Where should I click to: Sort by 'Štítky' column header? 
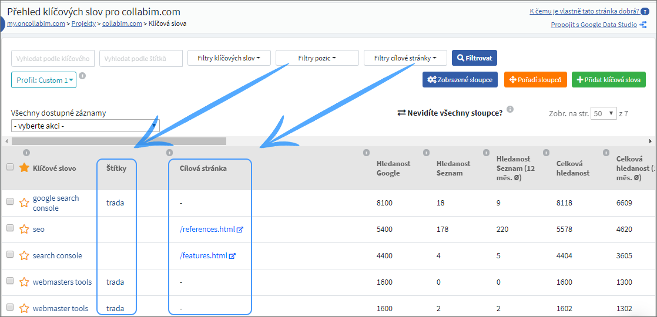(x=115, y=168)
